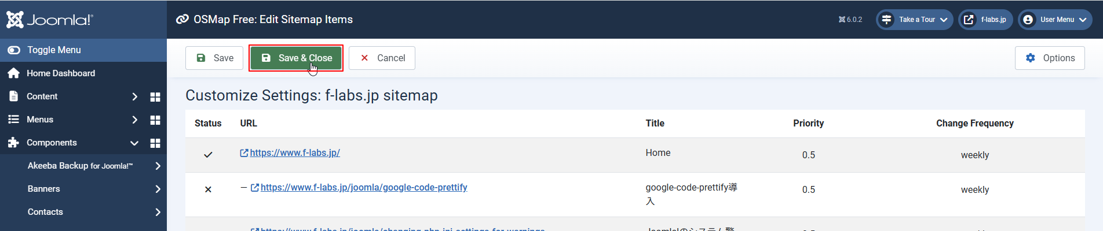Viewport: 1103px width, 231px height.
Task: Open Components dashboard grid icon
Action: pos(155,143)
